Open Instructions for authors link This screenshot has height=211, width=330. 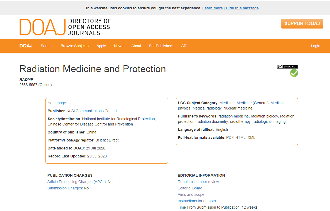coord(197,201)
